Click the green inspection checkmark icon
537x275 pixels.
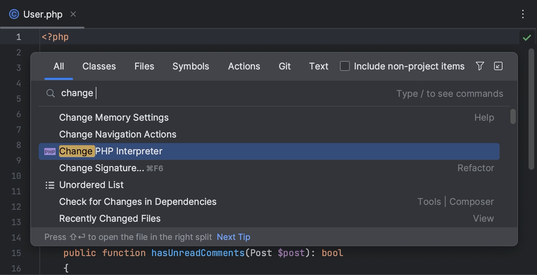point(526,38)
